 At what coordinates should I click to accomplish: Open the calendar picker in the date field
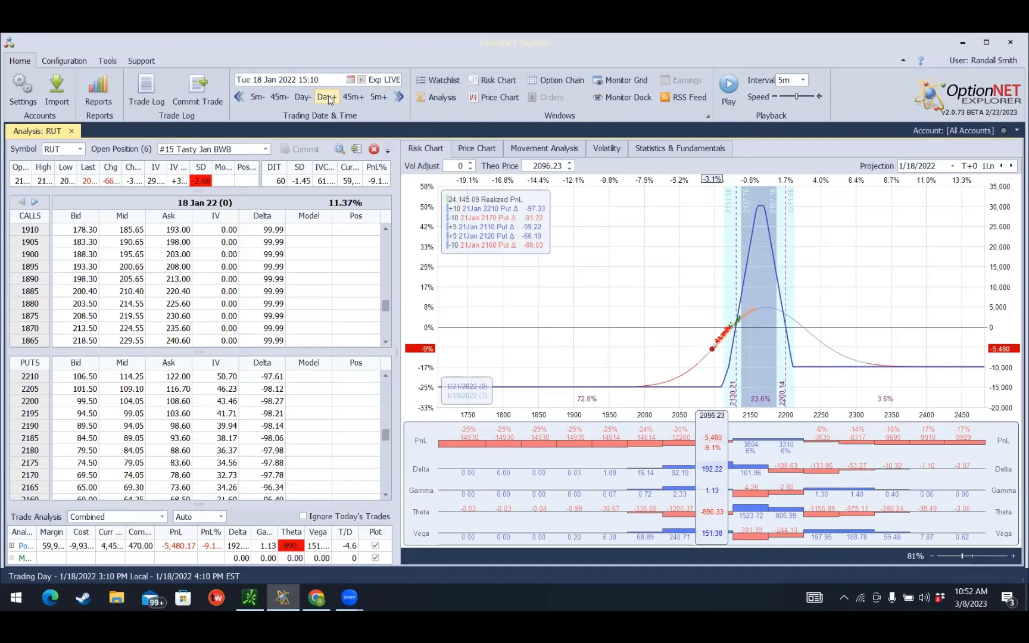[350, 80]
